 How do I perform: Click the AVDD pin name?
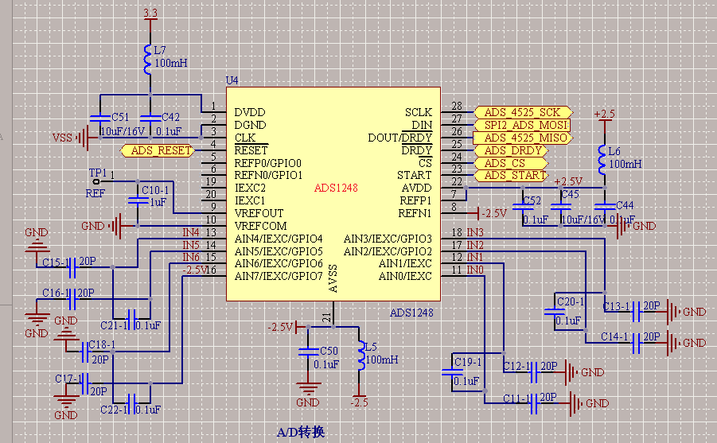point(416,188)
